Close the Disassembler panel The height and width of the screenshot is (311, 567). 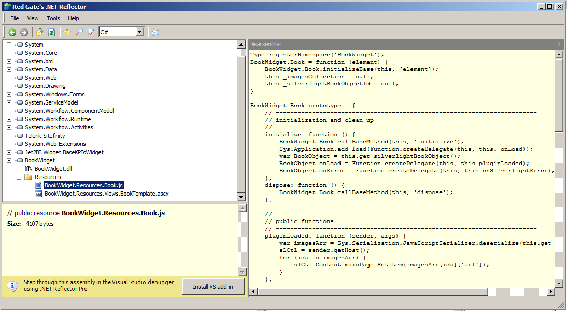(560, 44)
